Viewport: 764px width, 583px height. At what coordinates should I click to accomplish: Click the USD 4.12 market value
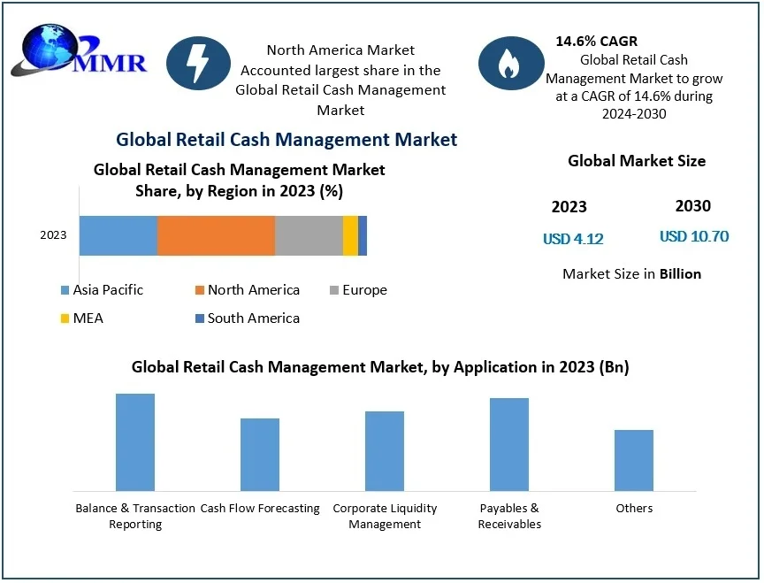(x=573, y=239)
